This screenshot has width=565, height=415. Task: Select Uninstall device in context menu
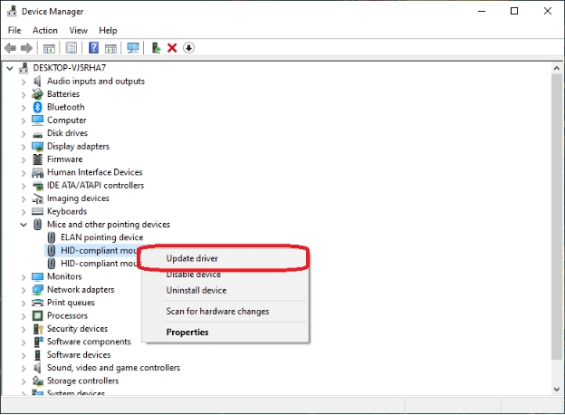pyautogui.click(x=196, y=291)
